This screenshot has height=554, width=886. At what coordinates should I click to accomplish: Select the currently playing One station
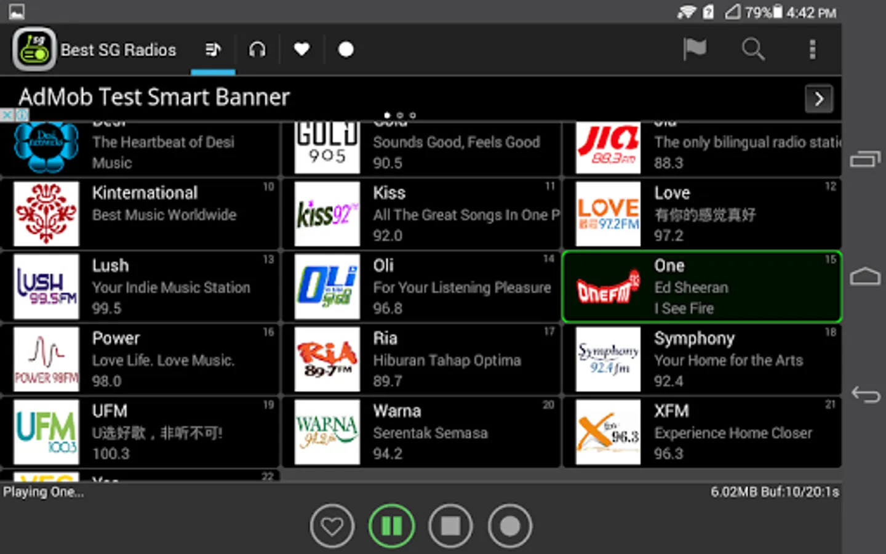702,286
